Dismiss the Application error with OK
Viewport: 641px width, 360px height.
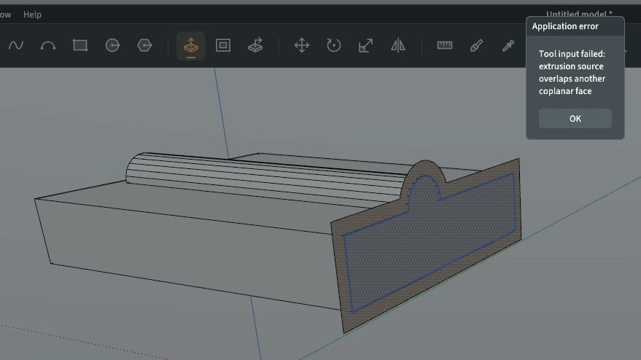point(575,119)
